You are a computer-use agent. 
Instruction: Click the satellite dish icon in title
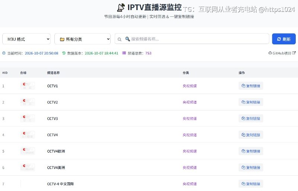[121, 7]
